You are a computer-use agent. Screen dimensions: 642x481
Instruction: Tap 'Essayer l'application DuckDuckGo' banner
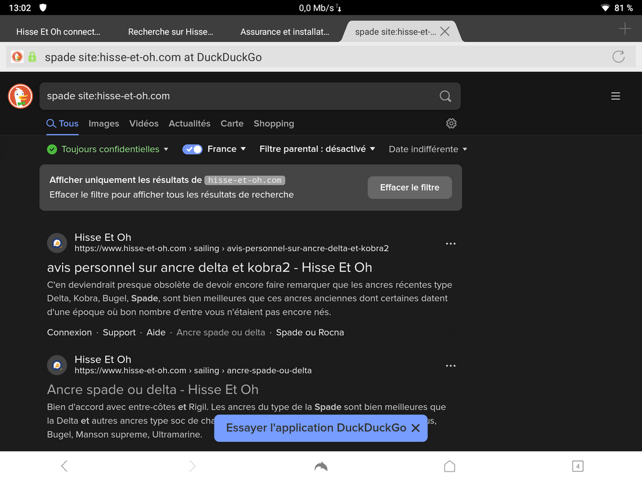point(316,428)
